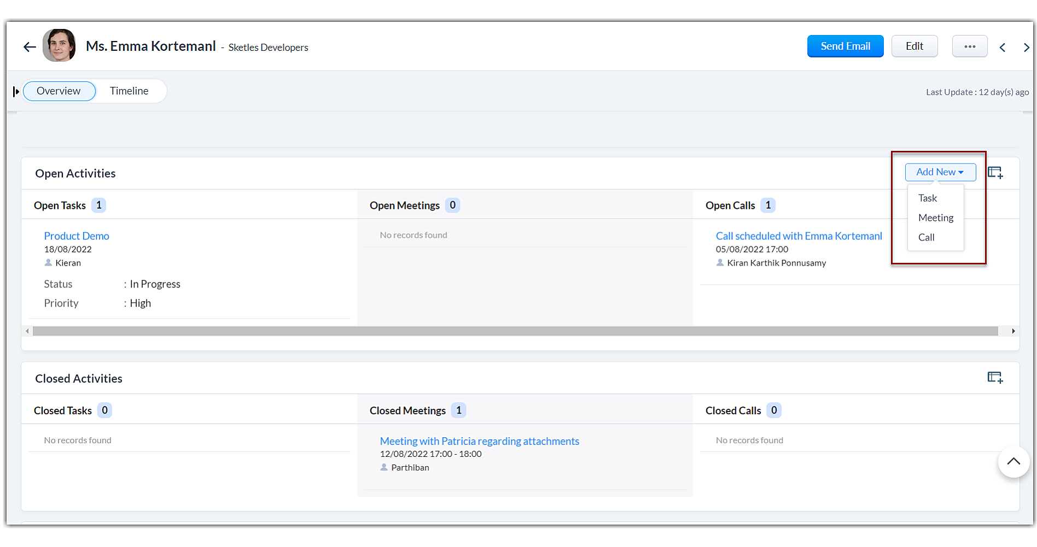This screenshot has height=547, width=1037.
Task: Click the scroll-to-top arrow button
Action: tap(1013, 461)
